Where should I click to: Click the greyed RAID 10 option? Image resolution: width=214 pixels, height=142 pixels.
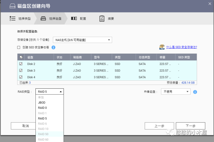coord(50,129)
